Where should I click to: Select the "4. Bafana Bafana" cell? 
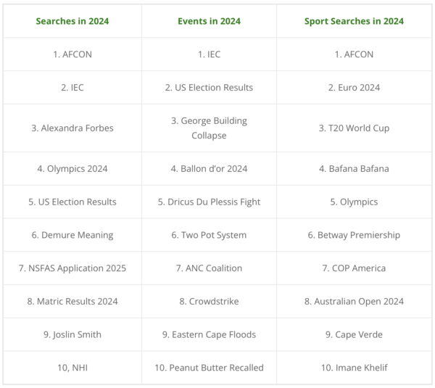click(354, 169)
